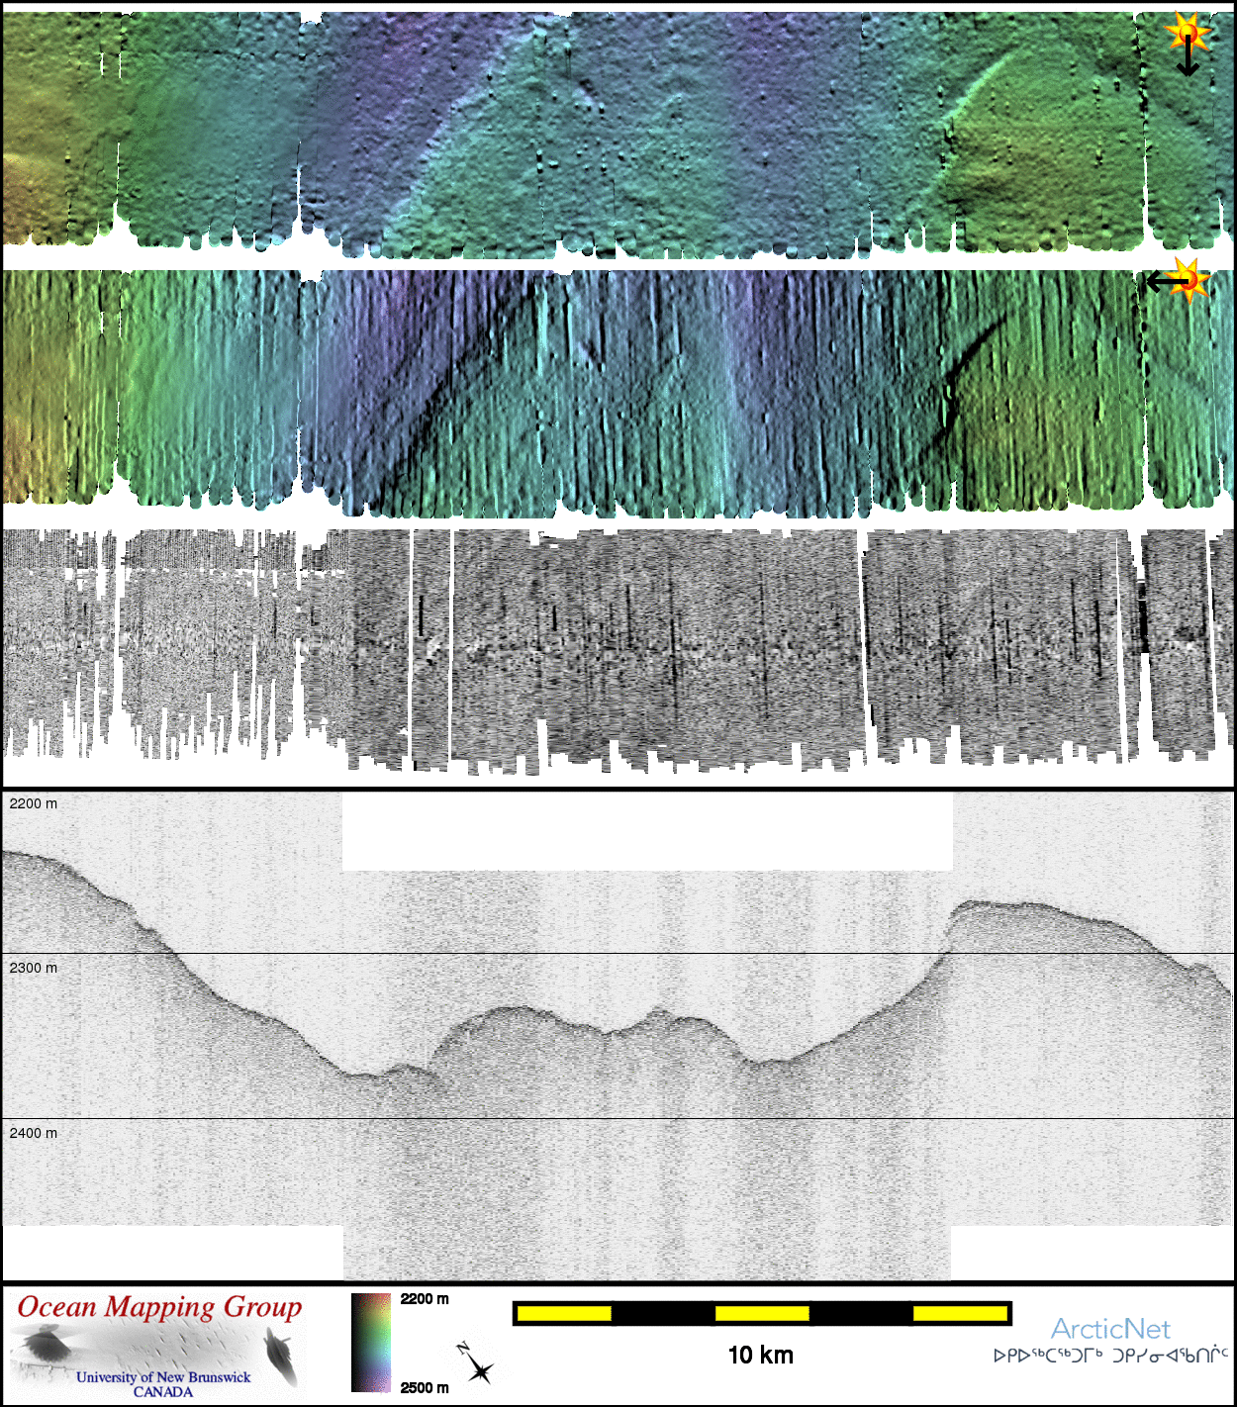Image resolution: width=1237 pixels, height=1407 pixels.
Task: Click the rightmost yellow scale bar segment
Action: coord(958,1313)
